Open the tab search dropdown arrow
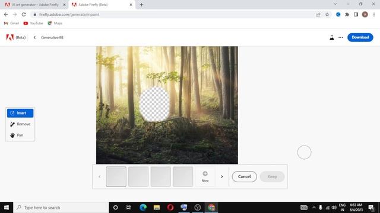This screenshot has width=380, height=213. pyautogui.click(x=335, y=4)
